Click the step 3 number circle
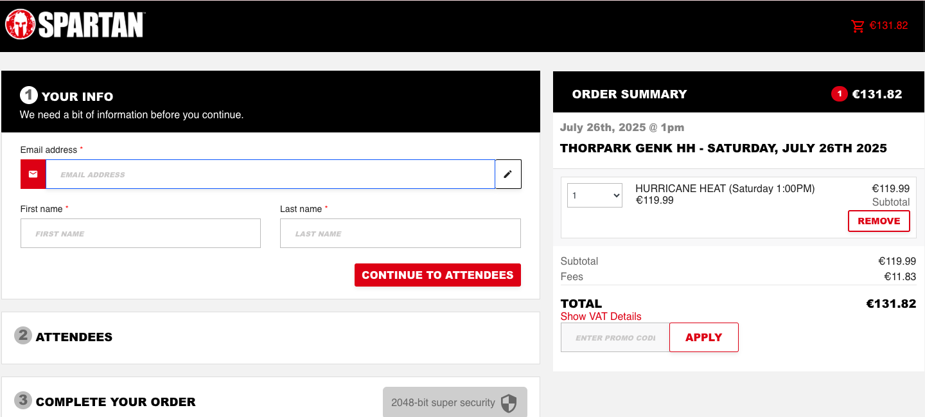The image size is (925, 417). (23, 400)
